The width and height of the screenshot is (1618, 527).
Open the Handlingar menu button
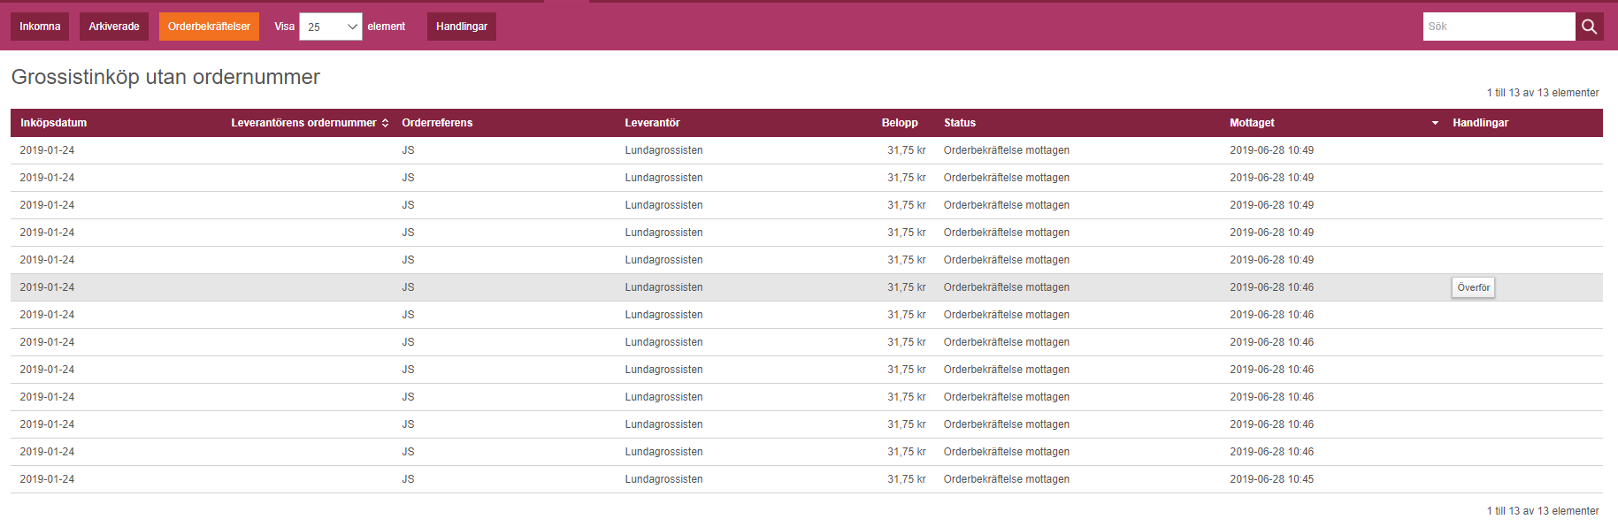[462, 27]
